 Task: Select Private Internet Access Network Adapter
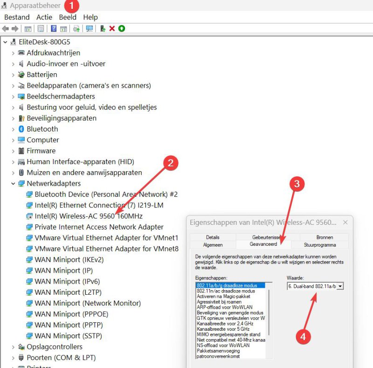[x=99, y=227]
